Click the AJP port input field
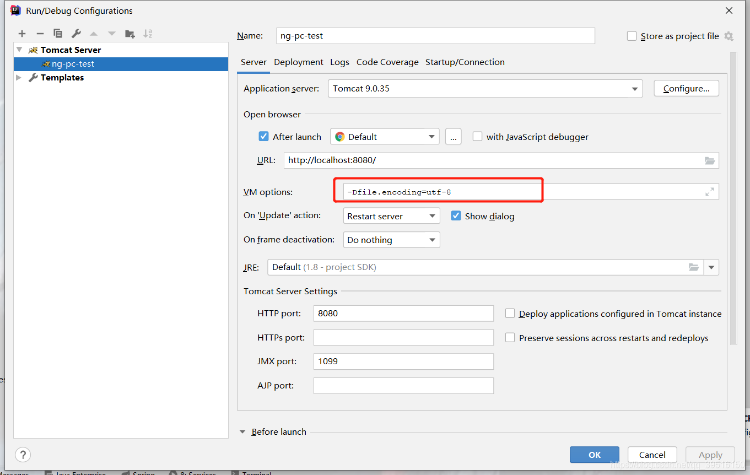The width and height of the screenshot is (750, 475). [x=403, y=386]
